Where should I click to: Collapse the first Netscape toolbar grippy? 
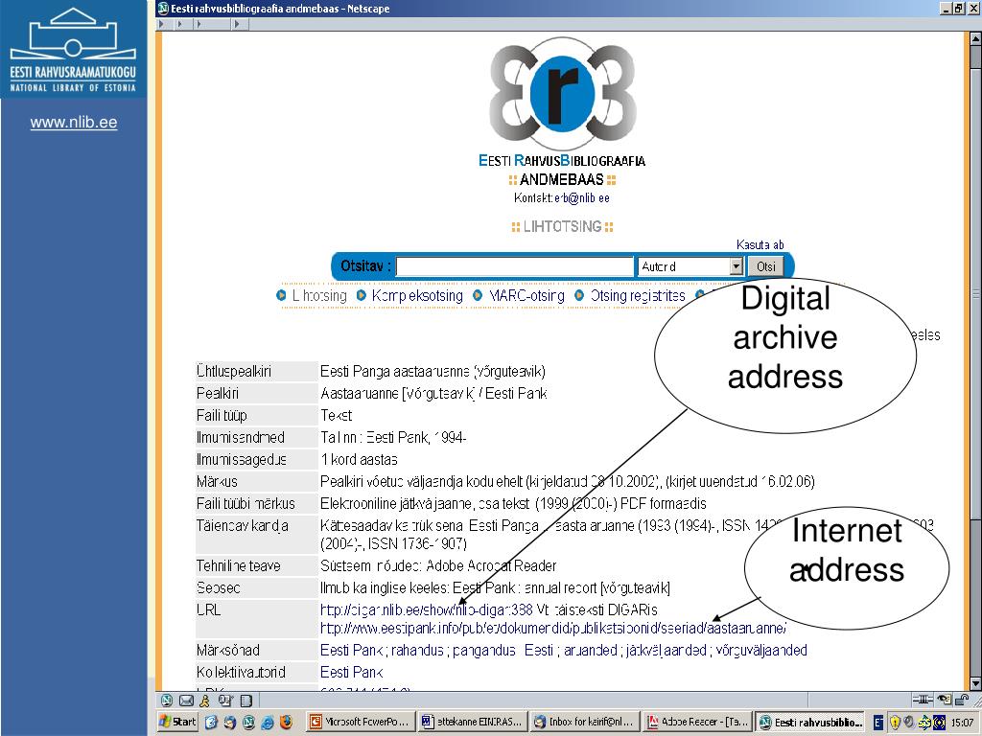161,24
